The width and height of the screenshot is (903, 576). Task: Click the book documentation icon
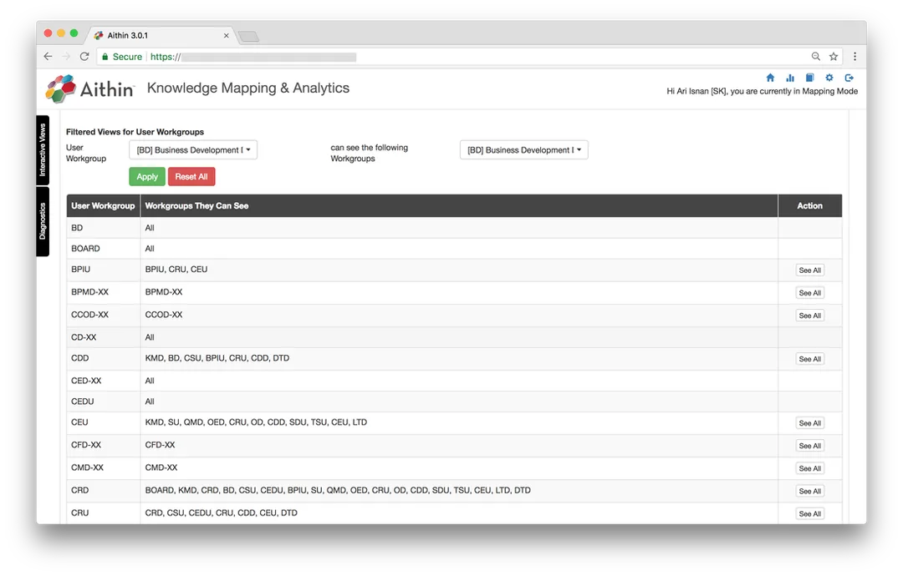tap(809, 78)
